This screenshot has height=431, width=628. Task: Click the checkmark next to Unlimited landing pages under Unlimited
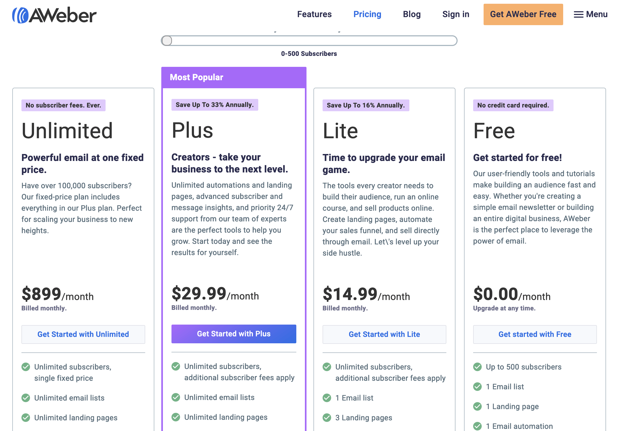tap(26, 417)
